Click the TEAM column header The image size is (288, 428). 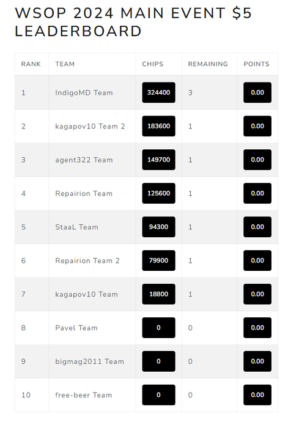[x=65, y=64]
